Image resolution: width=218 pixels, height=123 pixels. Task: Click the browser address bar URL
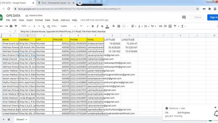69,9
